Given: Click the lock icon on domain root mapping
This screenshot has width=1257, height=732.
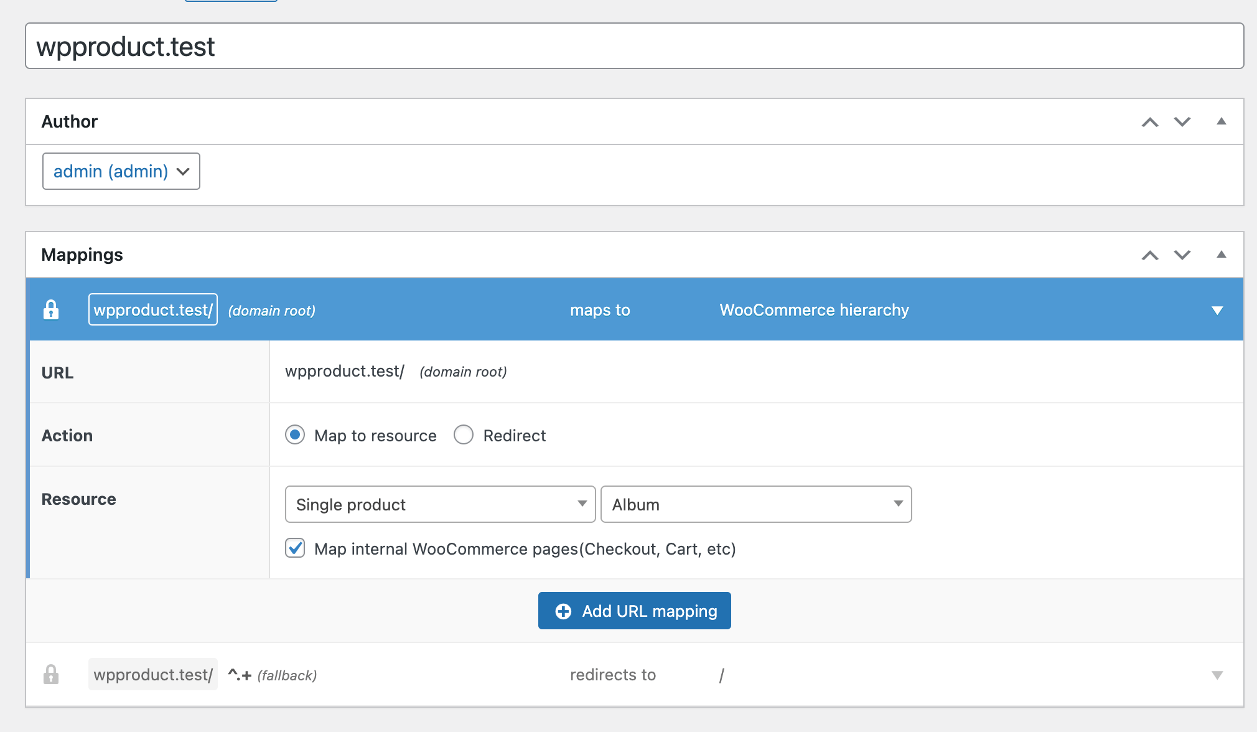Looking at the screenshot, I should [51, 309].
